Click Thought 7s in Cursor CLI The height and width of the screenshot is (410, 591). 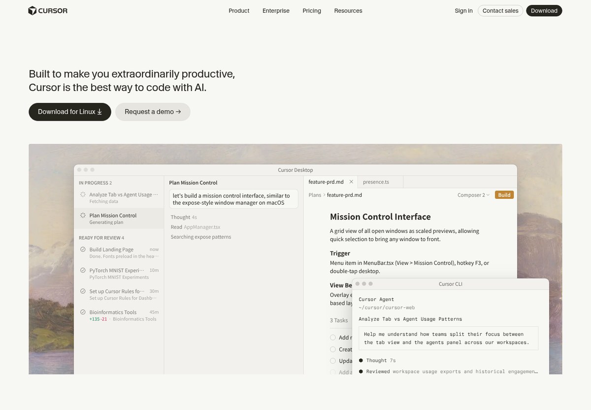(381, 360)
